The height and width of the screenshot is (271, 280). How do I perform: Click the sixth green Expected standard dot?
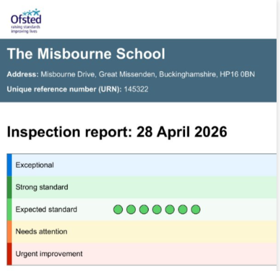click(182, 209)
